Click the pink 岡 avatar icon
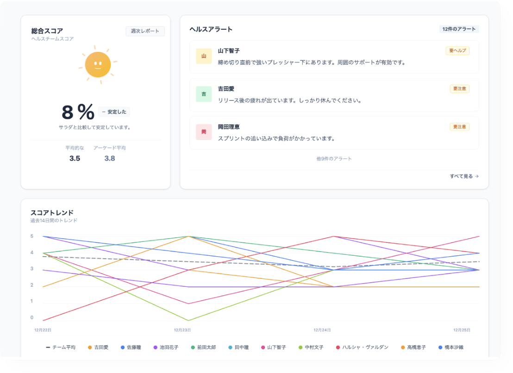Viewport: 513px width, 373px height. tap(204, 132)
